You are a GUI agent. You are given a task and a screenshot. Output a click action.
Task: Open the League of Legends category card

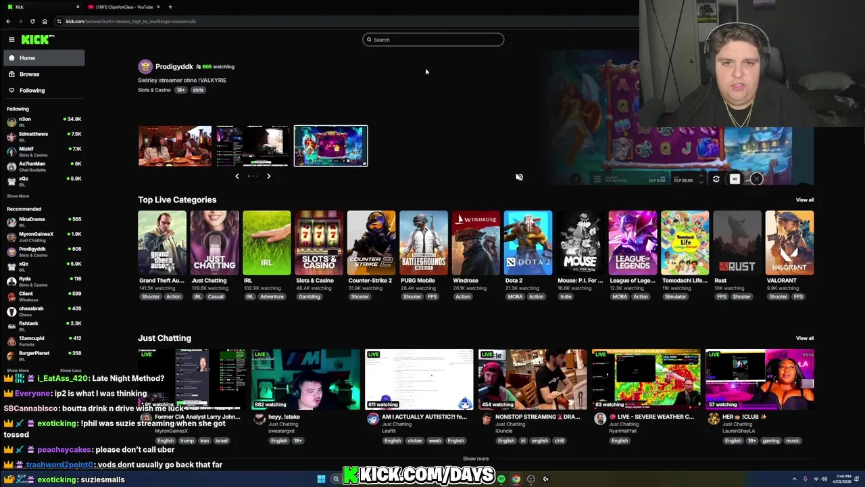point(633,243)
